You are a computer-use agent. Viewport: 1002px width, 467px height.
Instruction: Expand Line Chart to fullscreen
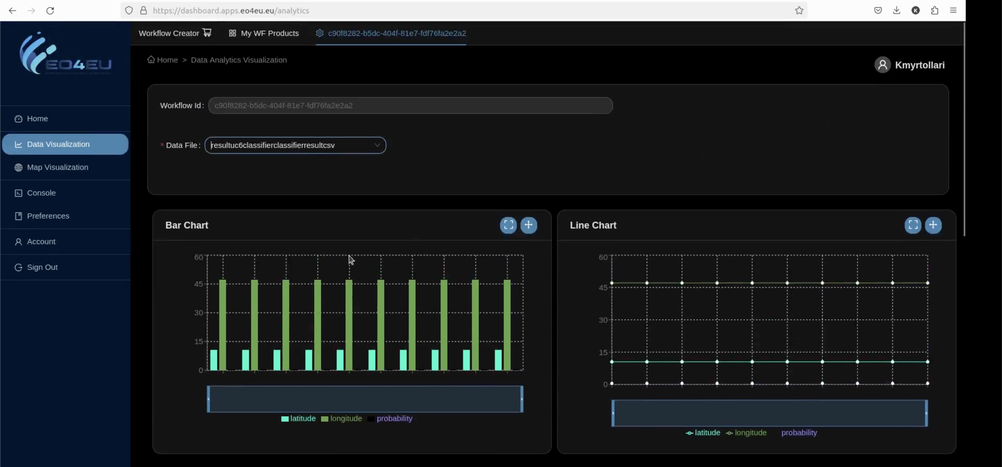pyautogui.click(x=913, y=225)
